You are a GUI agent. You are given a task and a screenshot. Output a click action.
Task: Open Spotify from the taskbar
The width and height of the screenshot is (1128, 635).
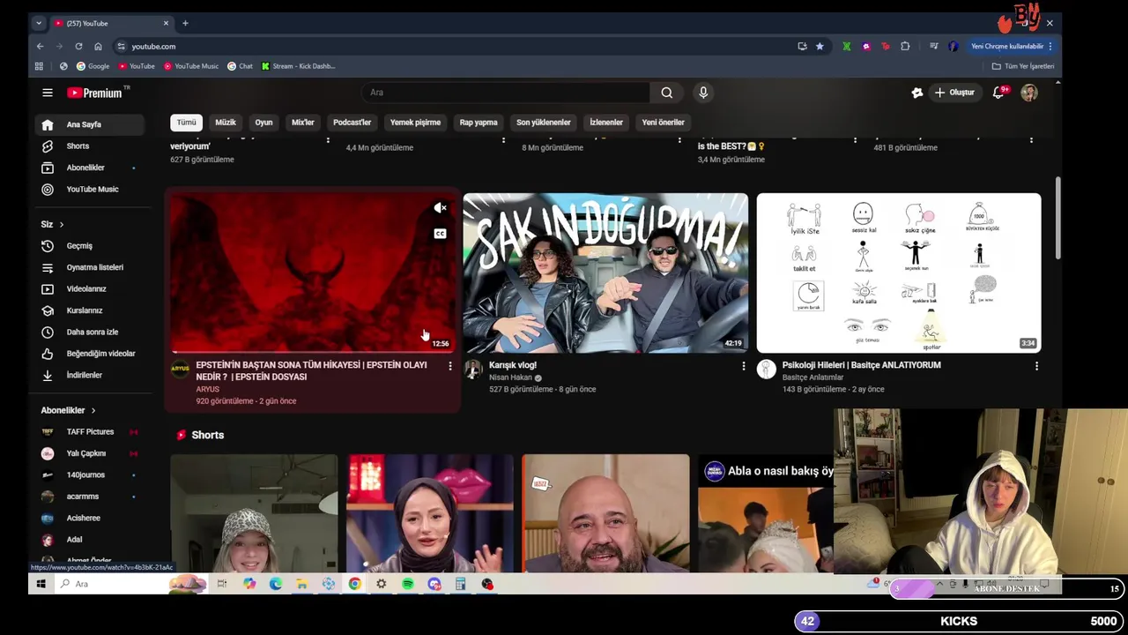click(x=408, y=584)
